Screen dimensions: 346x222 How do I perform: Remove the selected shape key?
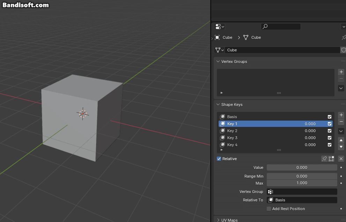[341, 122]
